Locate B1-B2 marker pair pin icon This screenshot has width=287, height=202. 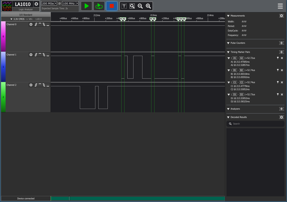[x=278, y=70]
